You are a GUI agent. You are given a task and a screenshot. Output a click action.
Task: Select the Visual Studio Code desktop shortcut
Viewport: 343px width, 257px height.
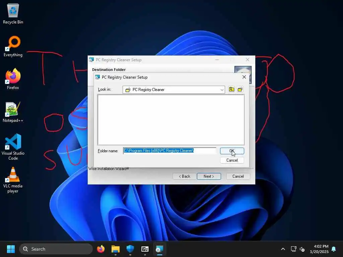click(13, 147)
